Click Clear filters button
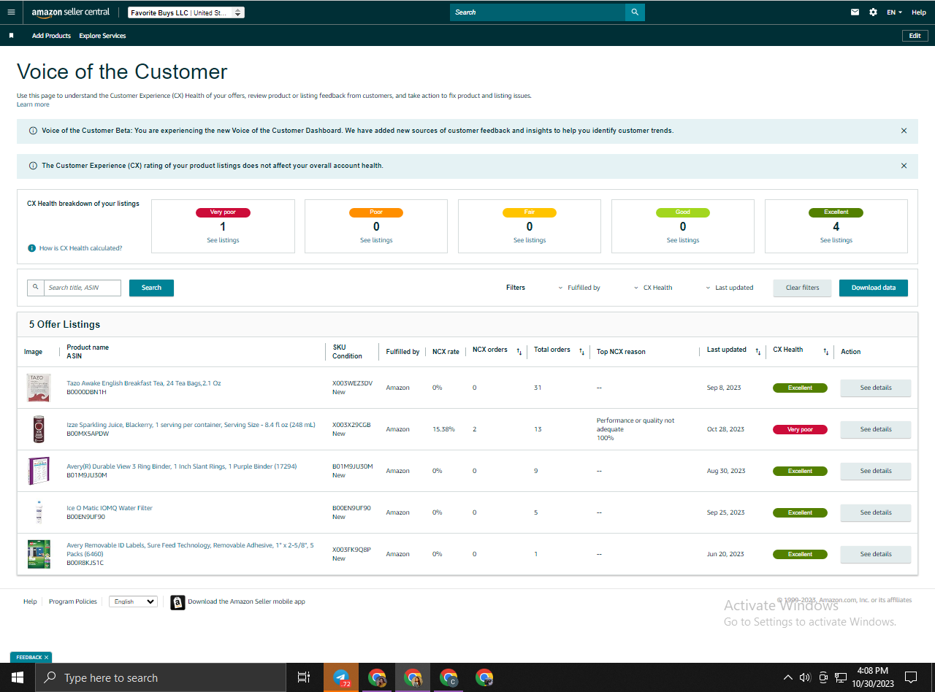This screenshot has height=692, width=935. [x=803, y=288]
